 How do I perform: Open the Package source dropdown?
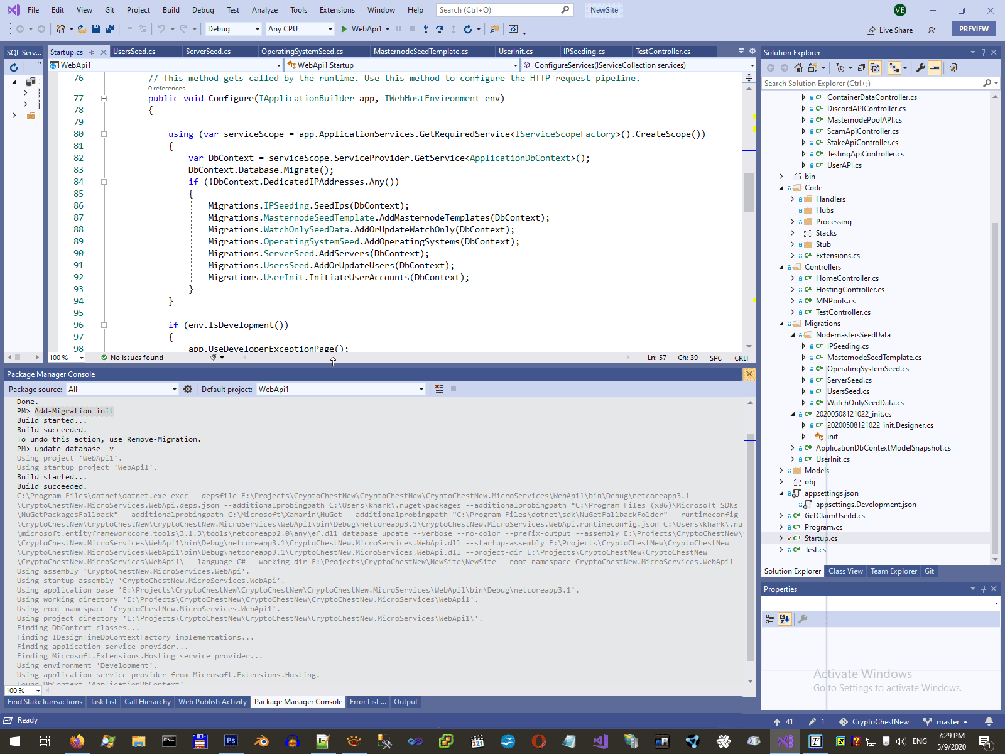[122, 390]
